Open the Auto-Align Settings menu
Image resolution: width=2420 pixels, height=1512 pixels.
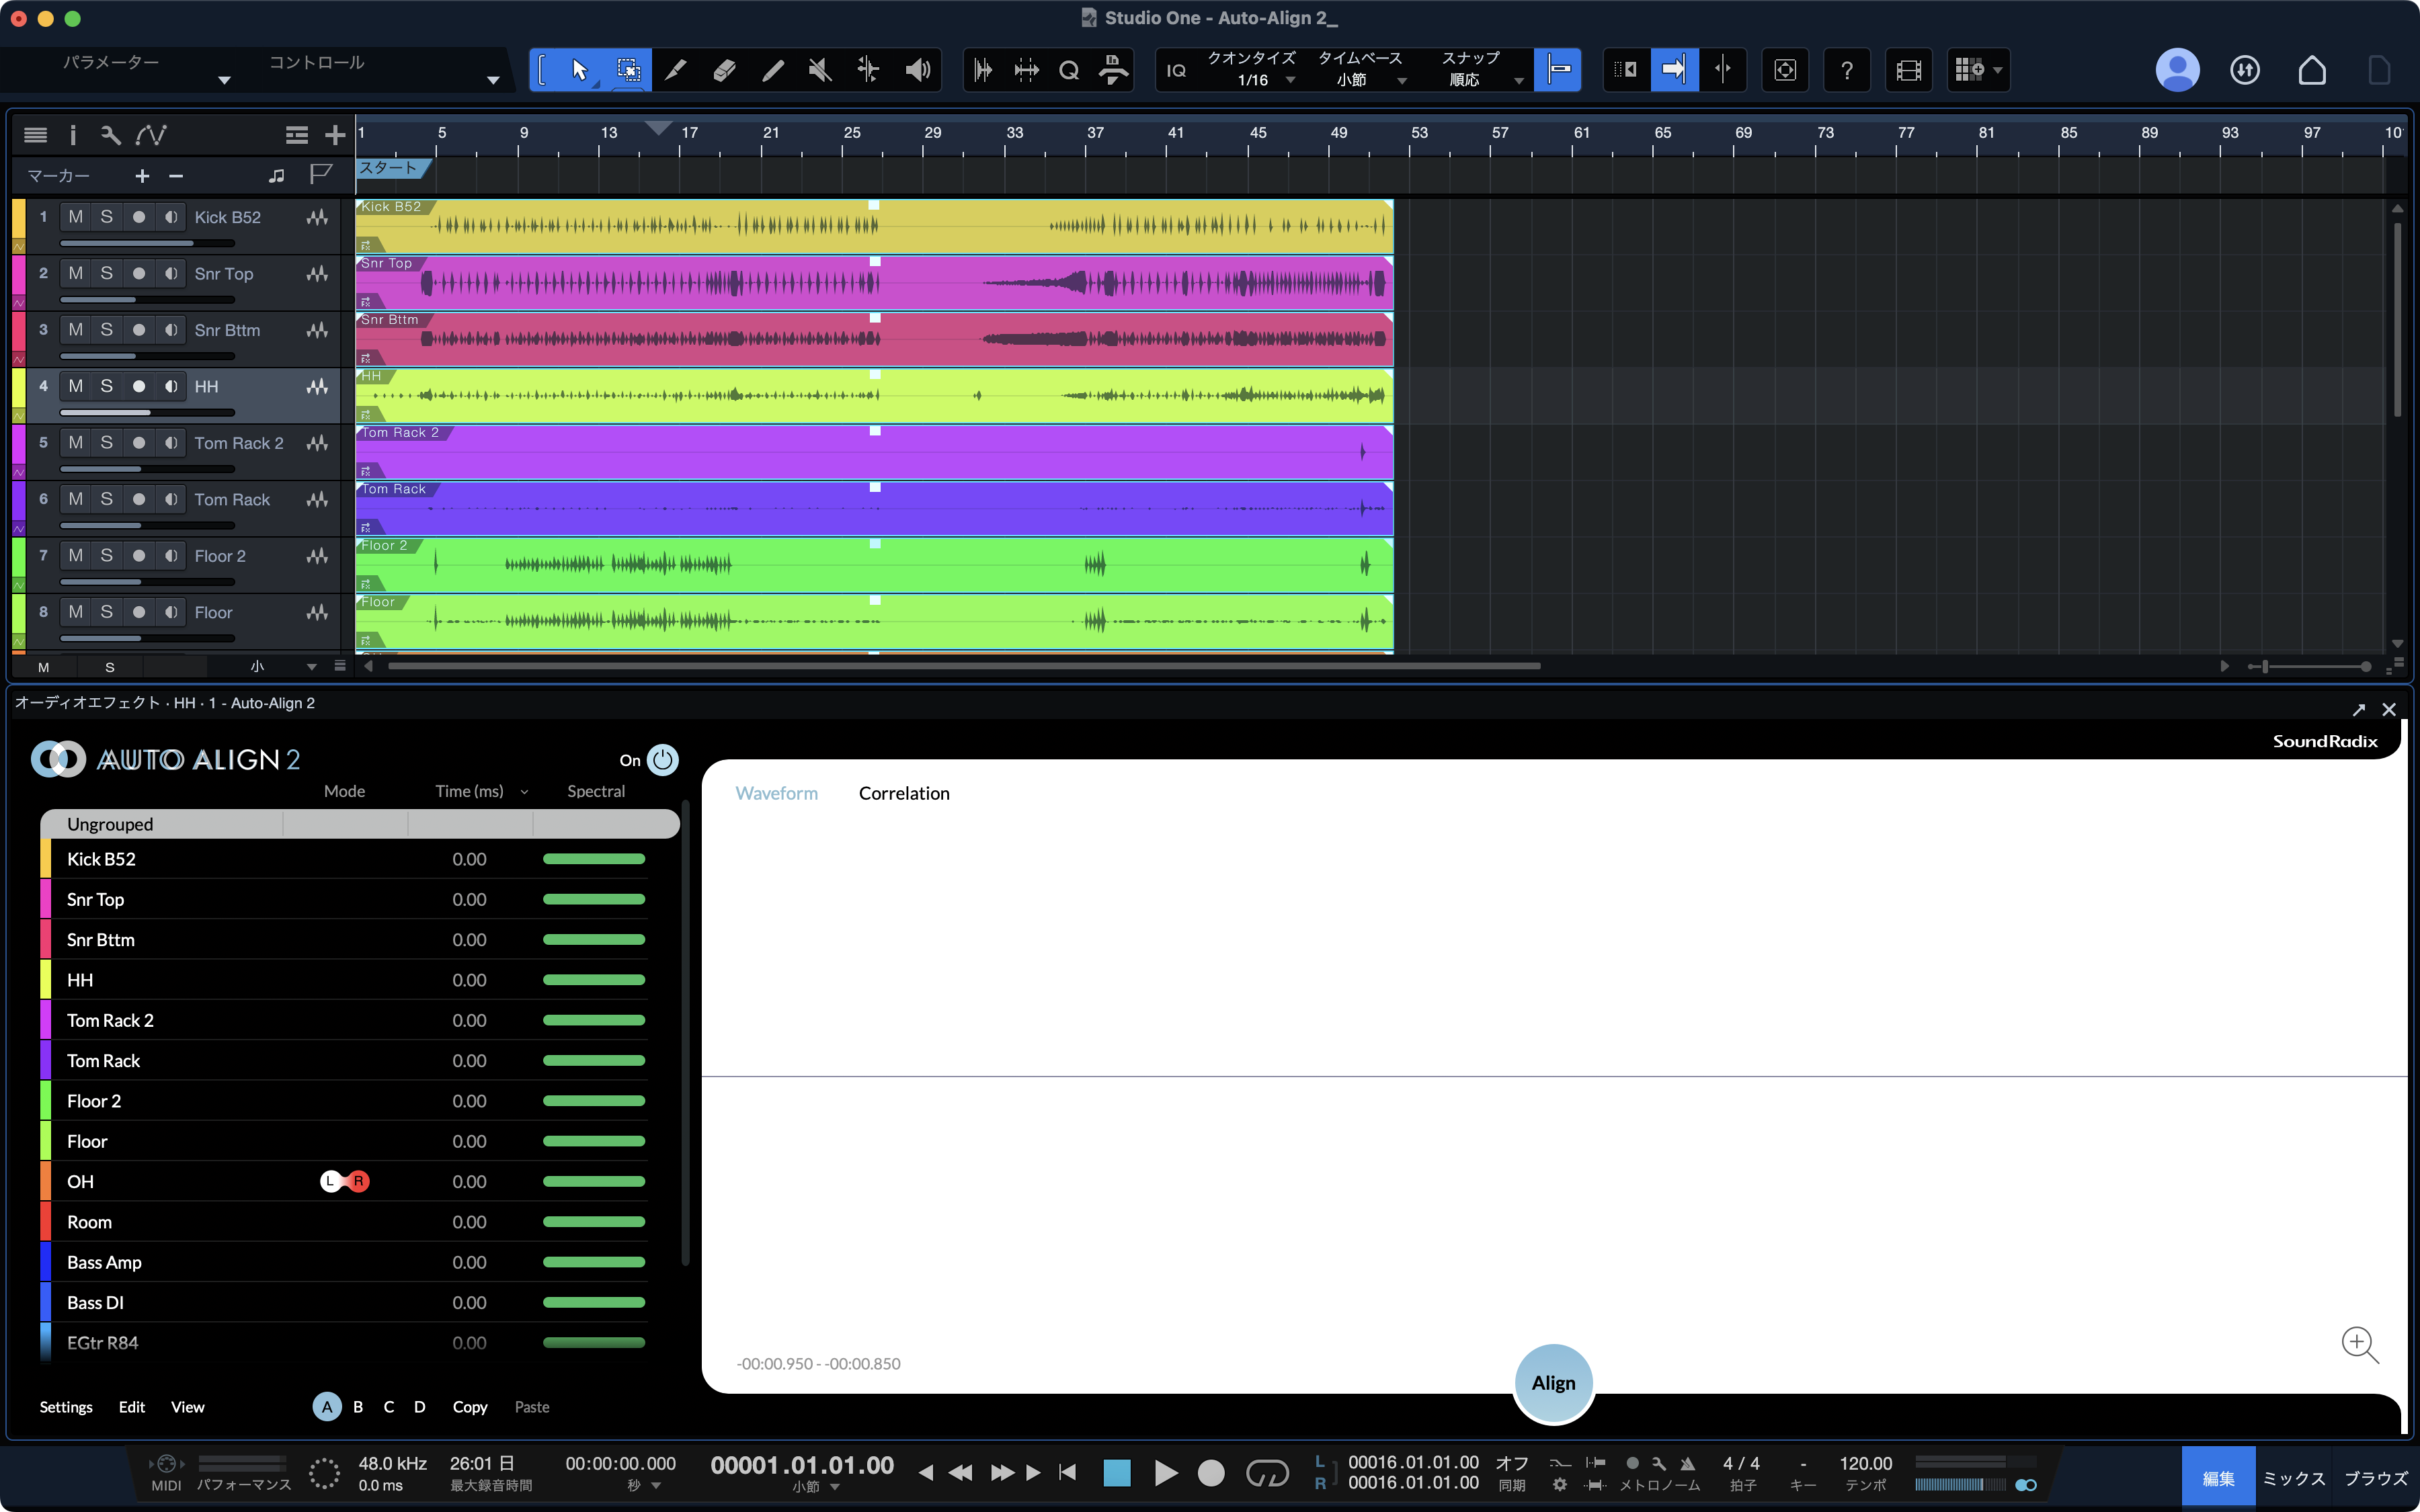(66, 1407)
